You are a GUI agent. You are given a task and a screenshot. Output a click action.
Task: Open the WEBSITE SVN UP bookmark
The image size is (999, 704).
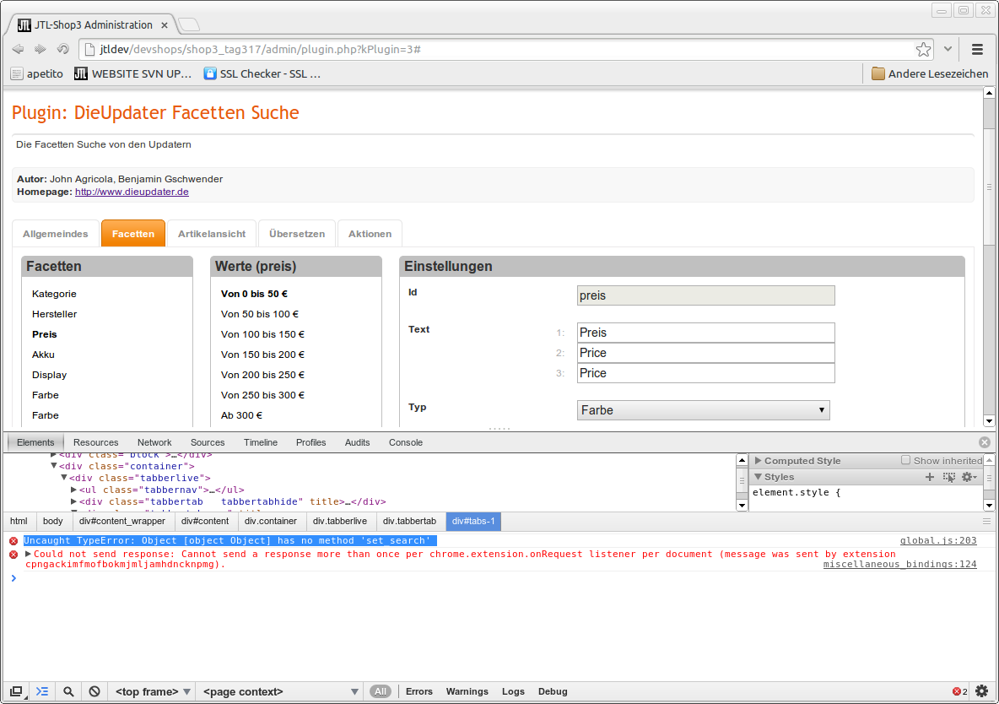point(132,74)
